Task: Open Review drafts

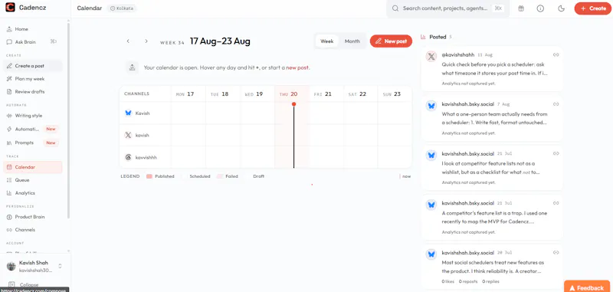Action: click(32, 91)
